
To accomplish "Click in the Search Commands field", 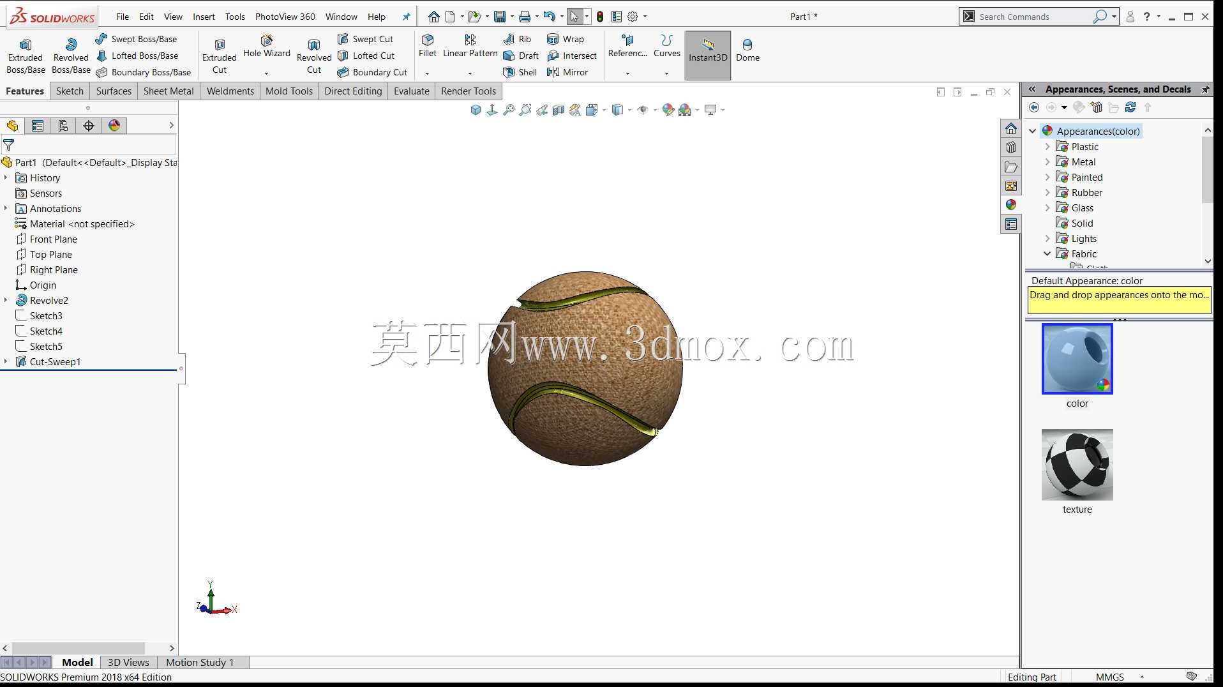I will [x=1032, y=17].
